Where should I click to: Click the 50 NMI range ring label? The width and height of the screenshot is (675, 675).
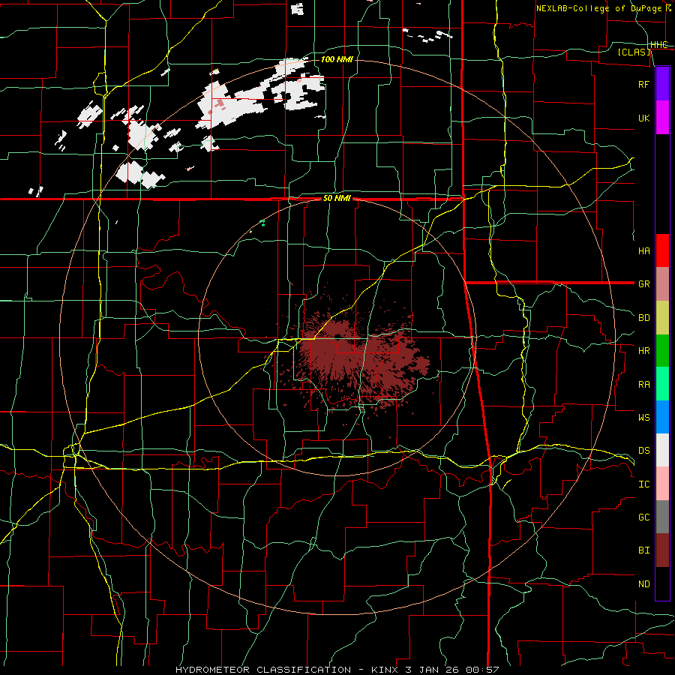(337, 199)
